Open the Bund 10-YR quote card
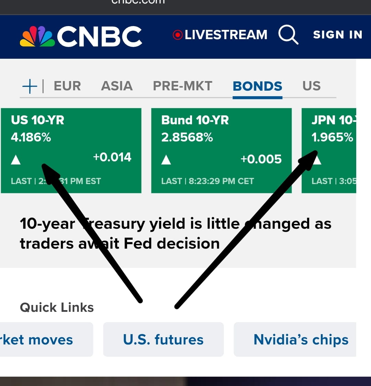This screenshot has width=371, height=386. [x=221, y=137]
